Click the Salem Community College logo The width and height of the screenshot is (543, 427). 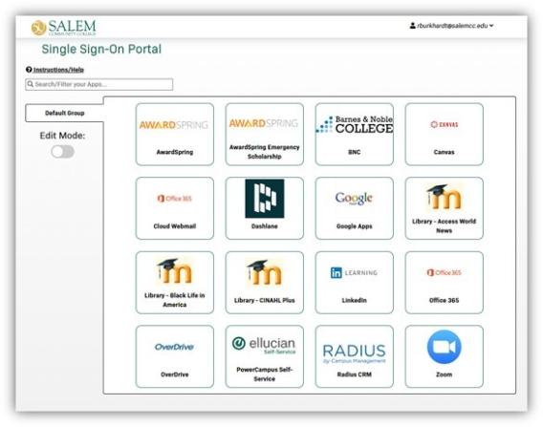[x=64, y=28]
